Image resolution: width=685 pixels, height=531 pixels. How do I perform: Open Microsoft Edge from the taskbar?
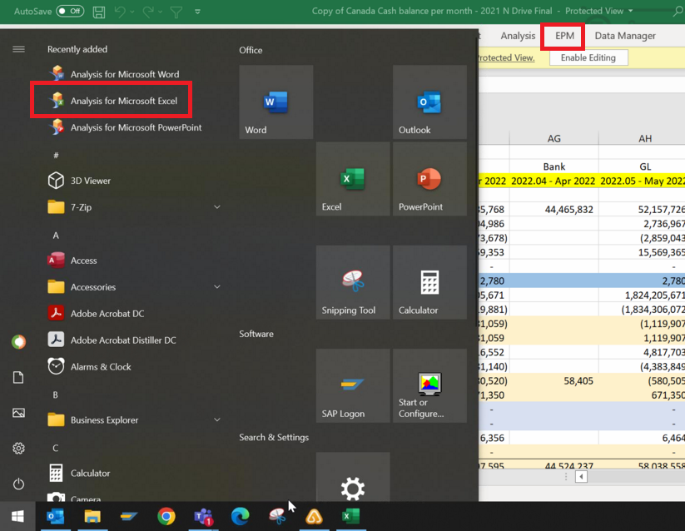[241, 517]
